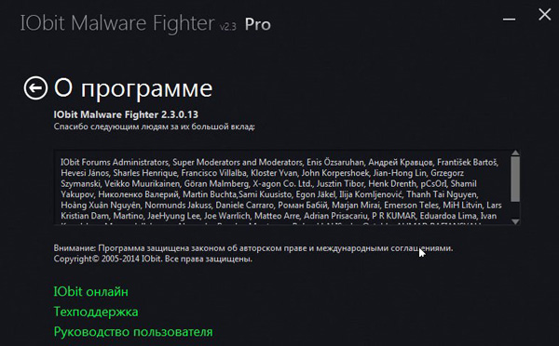Click the credits list scroll-up arrow

click(515, 153)
